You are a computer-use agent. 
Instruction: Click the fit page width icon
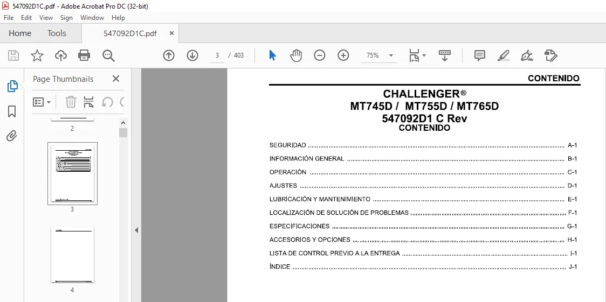point(414,55)
